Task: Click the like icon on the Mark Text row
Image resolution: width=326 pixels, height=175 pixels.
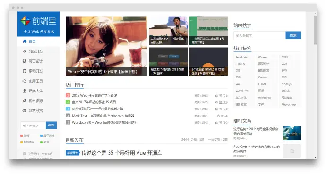Action: coord(218,116)
